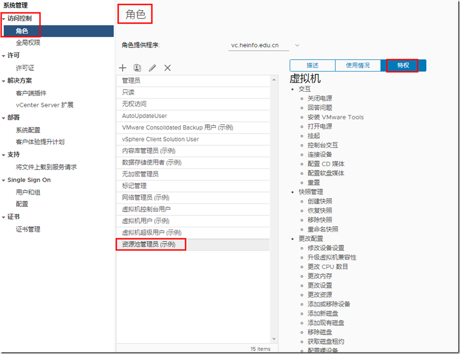This screenshot has width=460, height=354.
Task: Select the 虚拟机控制台用户 role
Action: pyautogui.click(x=193, y=210)
